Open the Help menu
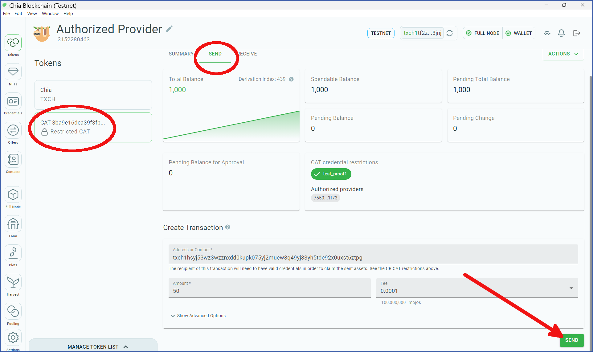This screenshot has height=352, width=593. coord(68,14)
